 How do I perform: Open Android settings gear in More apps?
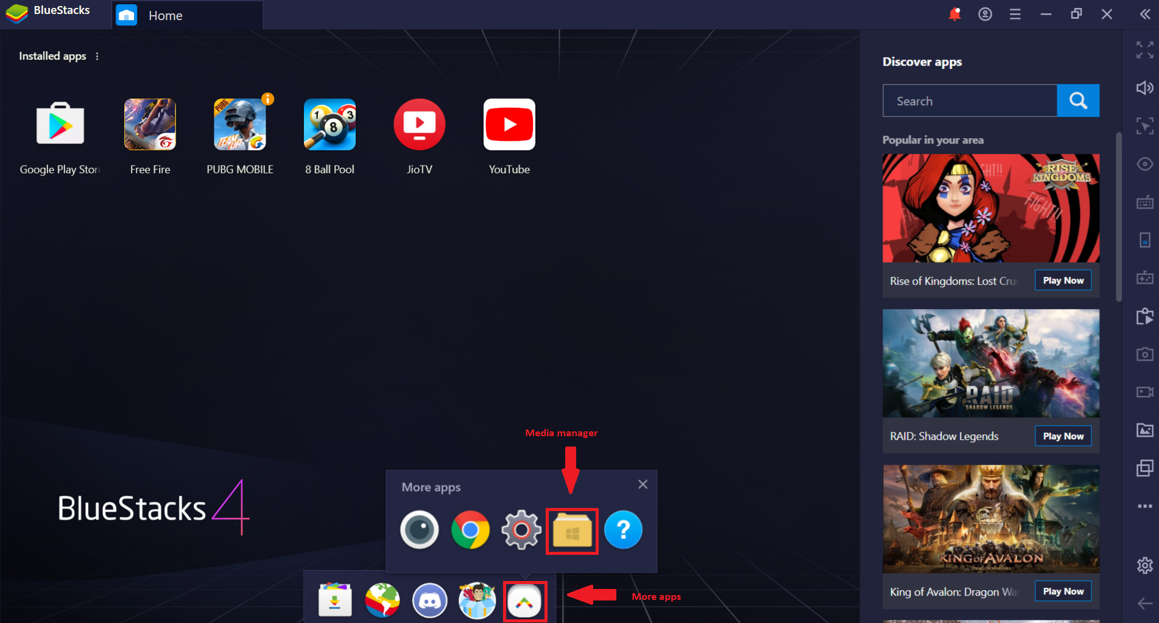521,530
